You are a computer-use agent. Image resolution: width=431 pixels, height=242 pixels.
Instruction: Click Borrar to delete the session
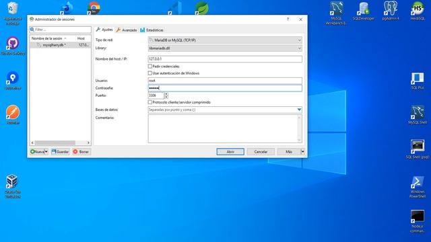tap(81, 152)
